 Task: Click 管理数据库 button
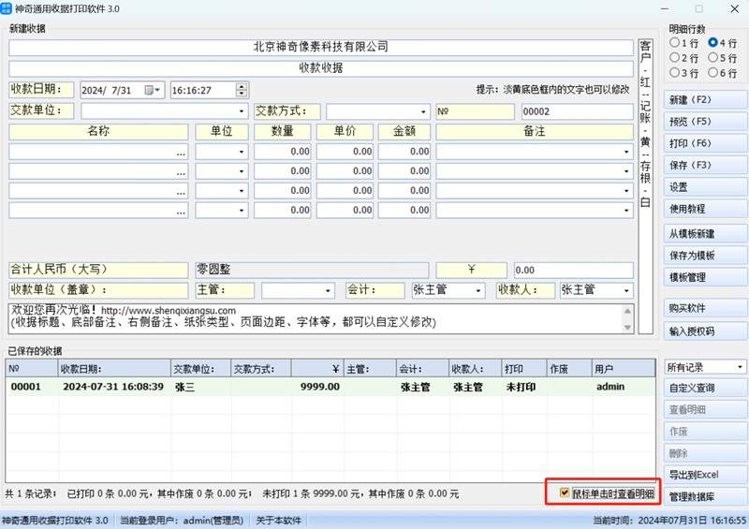705,497
